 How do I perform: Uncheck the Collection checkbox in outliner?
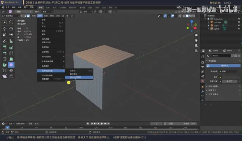[209, 19]
